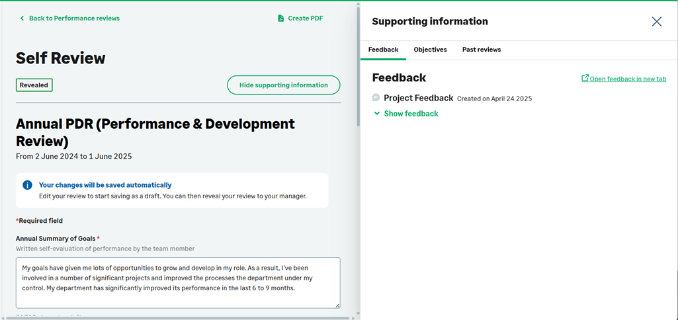This screenshot has height=320, width=678.
Task: Click the textarea resize handle
Action: (337, 305)
